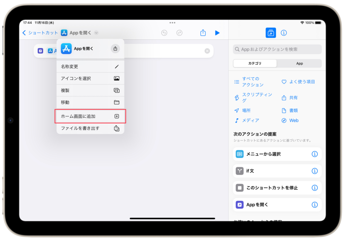Open the 場所 location category
Image resolution: width=345 pixels, height=241 pixels.
243,111
